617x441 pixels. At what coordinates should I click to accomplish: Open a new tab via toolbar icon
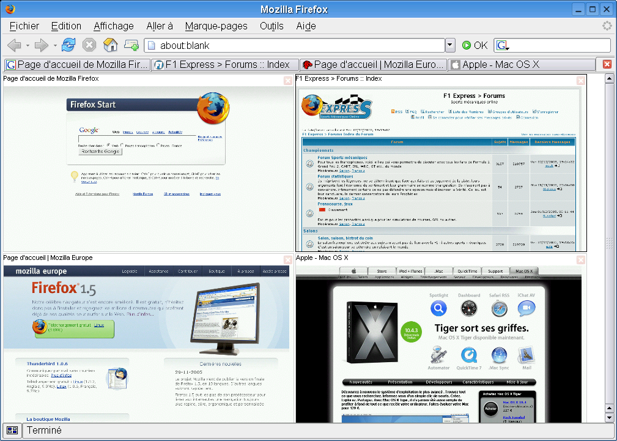click(131, 45)
